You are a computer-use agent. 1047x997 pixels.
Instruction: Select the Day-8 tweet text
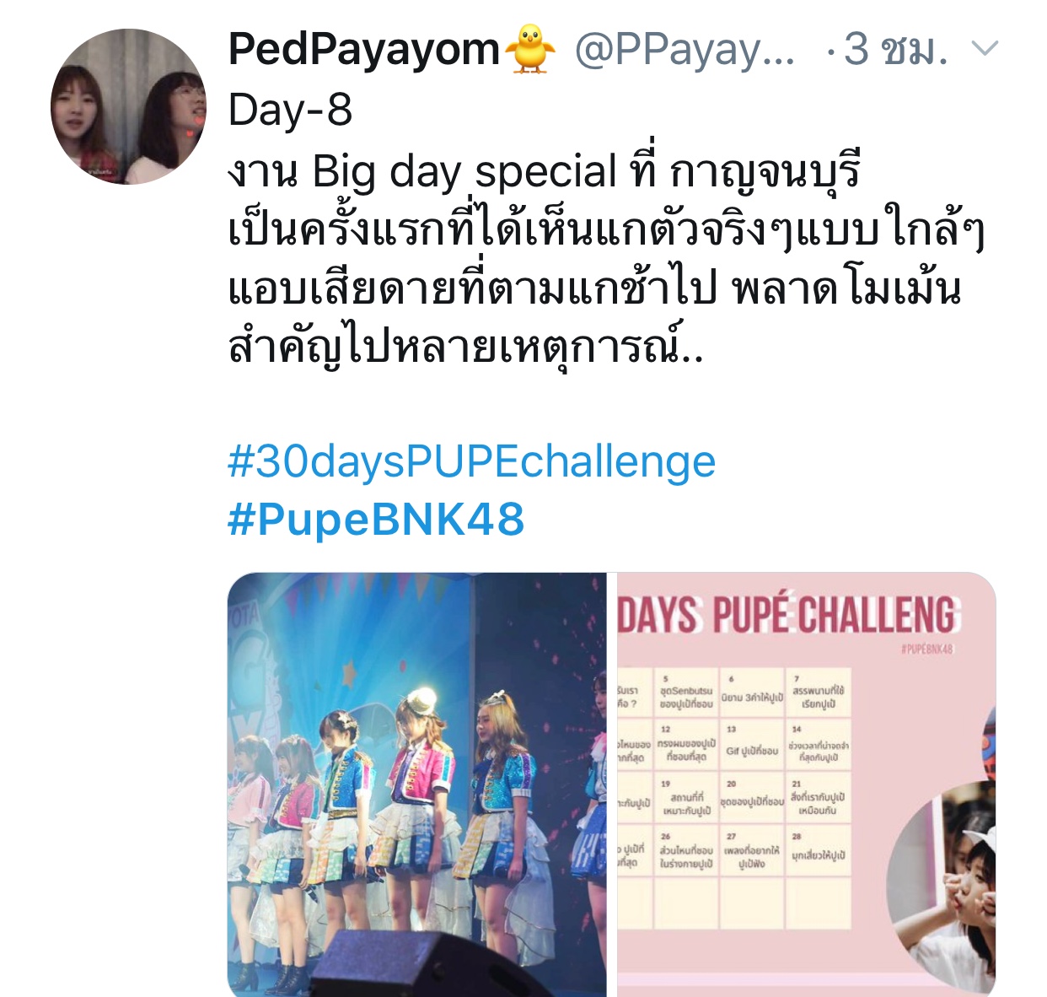(290, 110)
